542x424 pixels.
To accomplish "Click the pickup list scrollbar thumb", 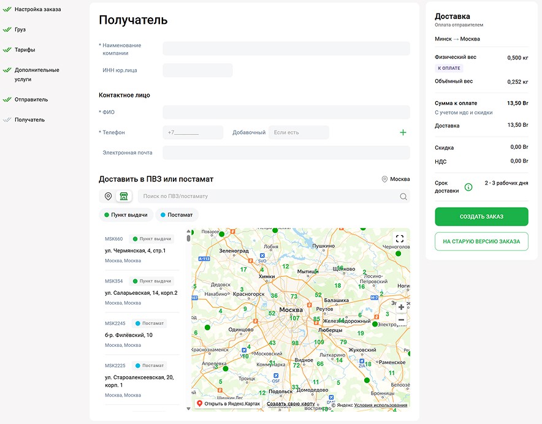I will (x=188, y=238).
